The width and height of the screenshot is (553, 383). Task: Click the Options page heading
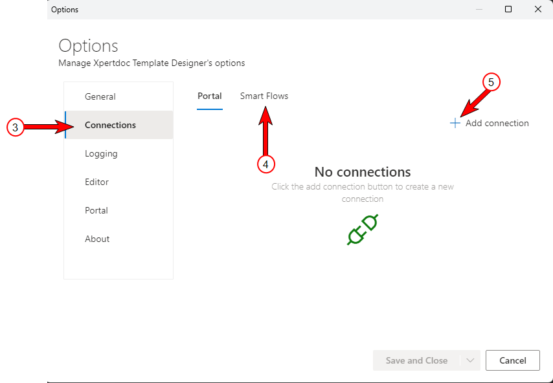(88, 46)
